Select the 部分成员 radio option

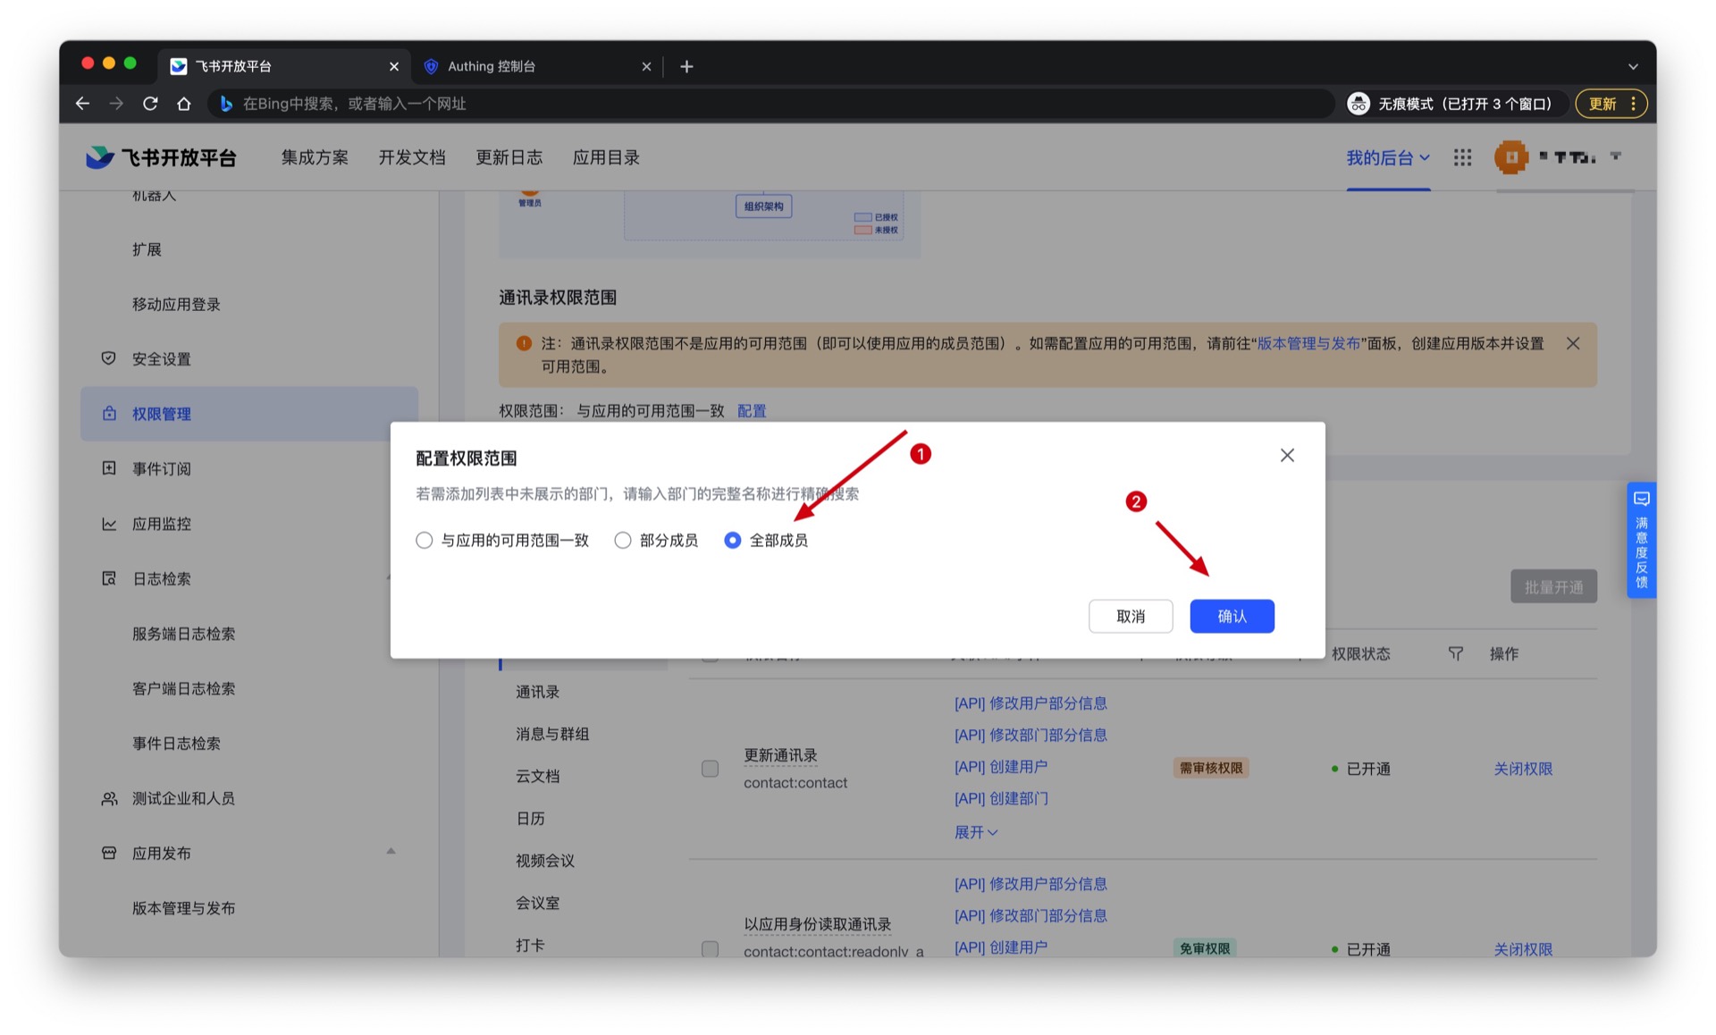pos(623,540)
